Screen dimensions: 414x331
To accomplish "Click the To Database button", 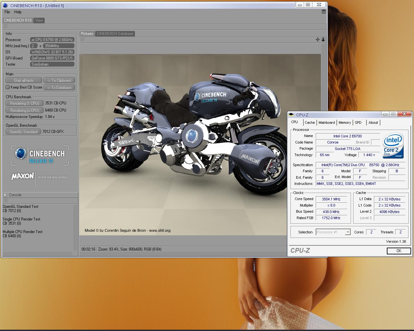I will [x=59, y=88].
